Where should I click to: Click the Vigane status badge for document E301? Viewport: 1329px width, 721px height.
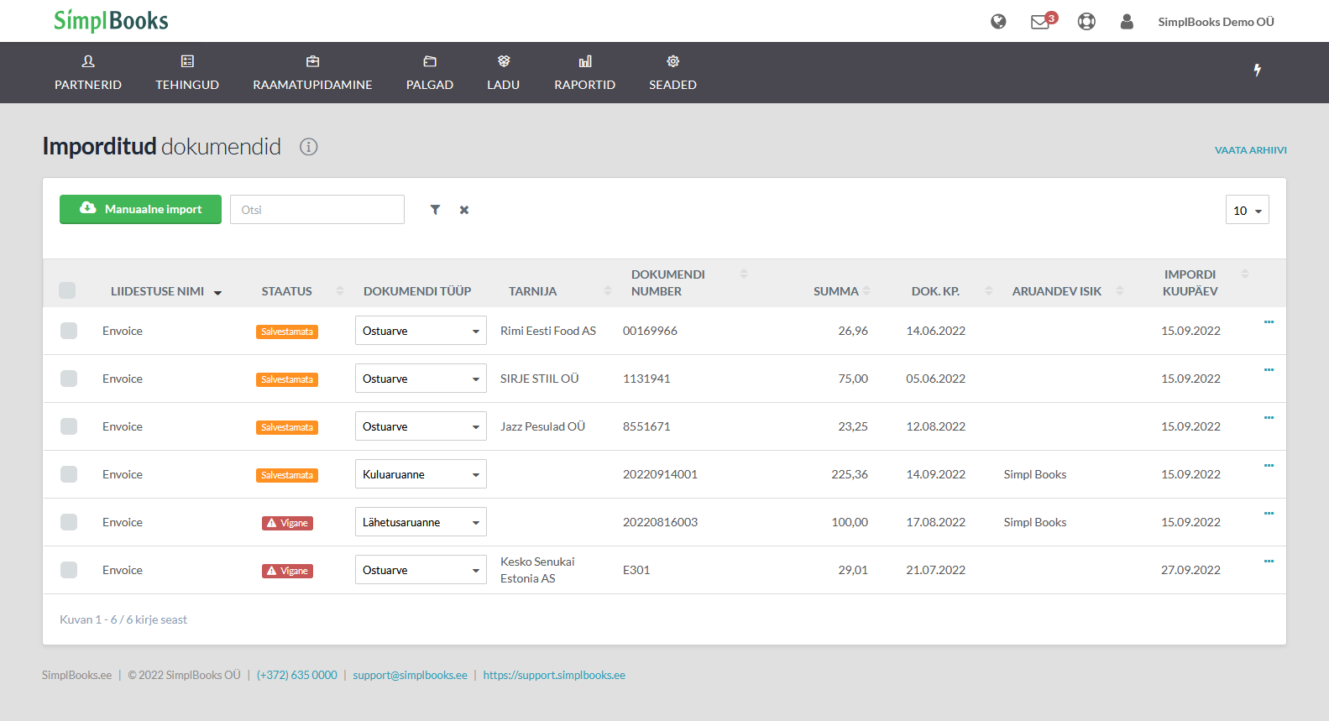[287, 571]
